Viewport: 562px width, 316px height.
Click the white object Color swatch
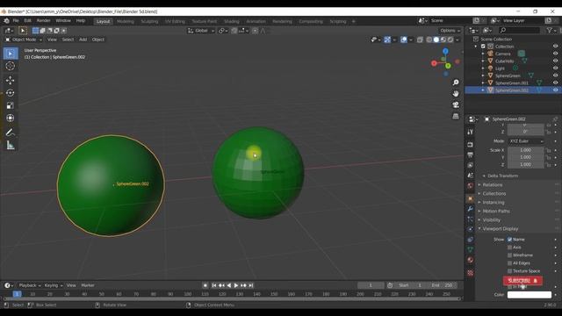[x=529, y=295]
